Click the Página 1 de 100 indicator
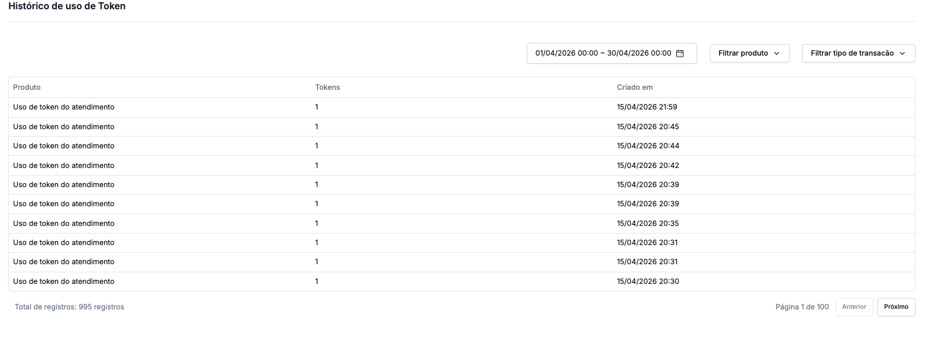This screenshot has height=343, width=926. pyautogui.click(x=802, y=307)
